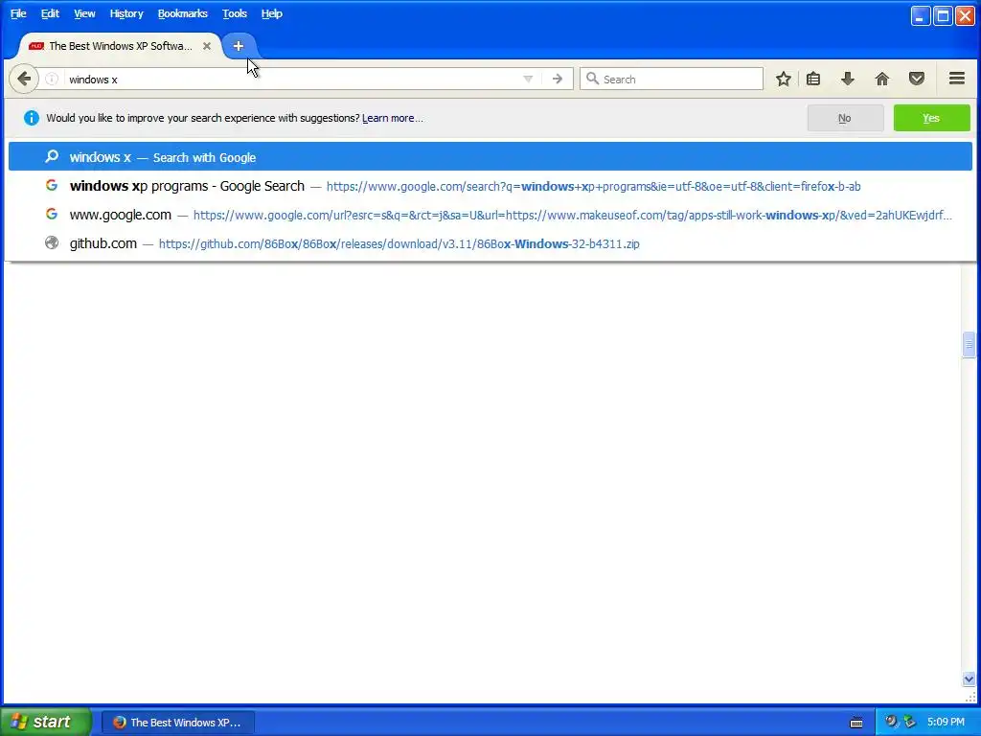Click Yes to enable search suggestions
981x736 pixels.
pyautogui.click(x=931, y=118)
